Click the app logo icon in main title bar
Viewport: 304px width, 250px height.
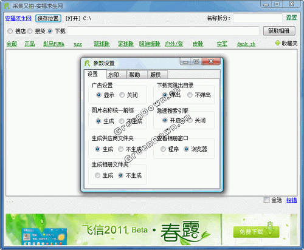click(x=7, y=6)
